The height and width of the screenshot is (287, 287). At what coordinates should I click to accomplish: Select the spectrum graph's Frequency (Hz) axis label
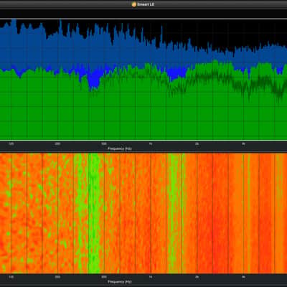coord(120,149)
